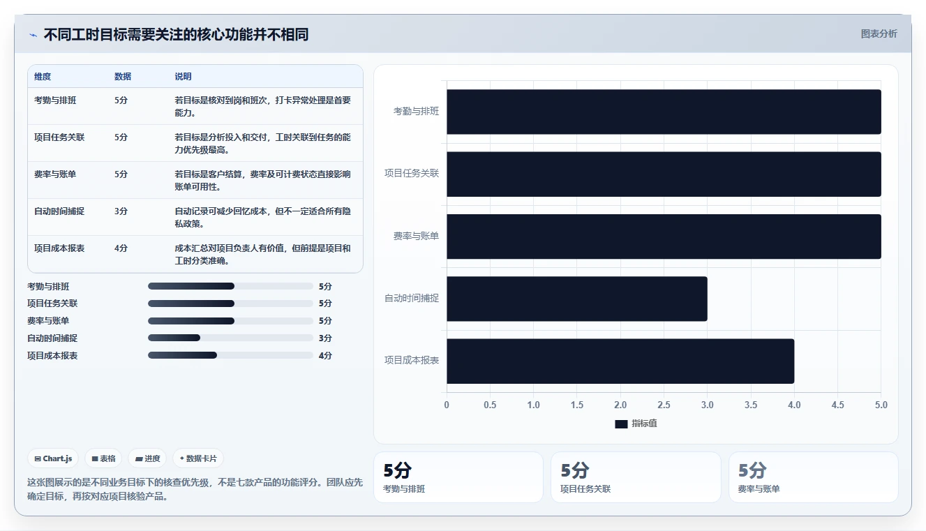Click the icon on the 进度 chip
The height and width of the screenshot is (531, 926).
point(139,458)
